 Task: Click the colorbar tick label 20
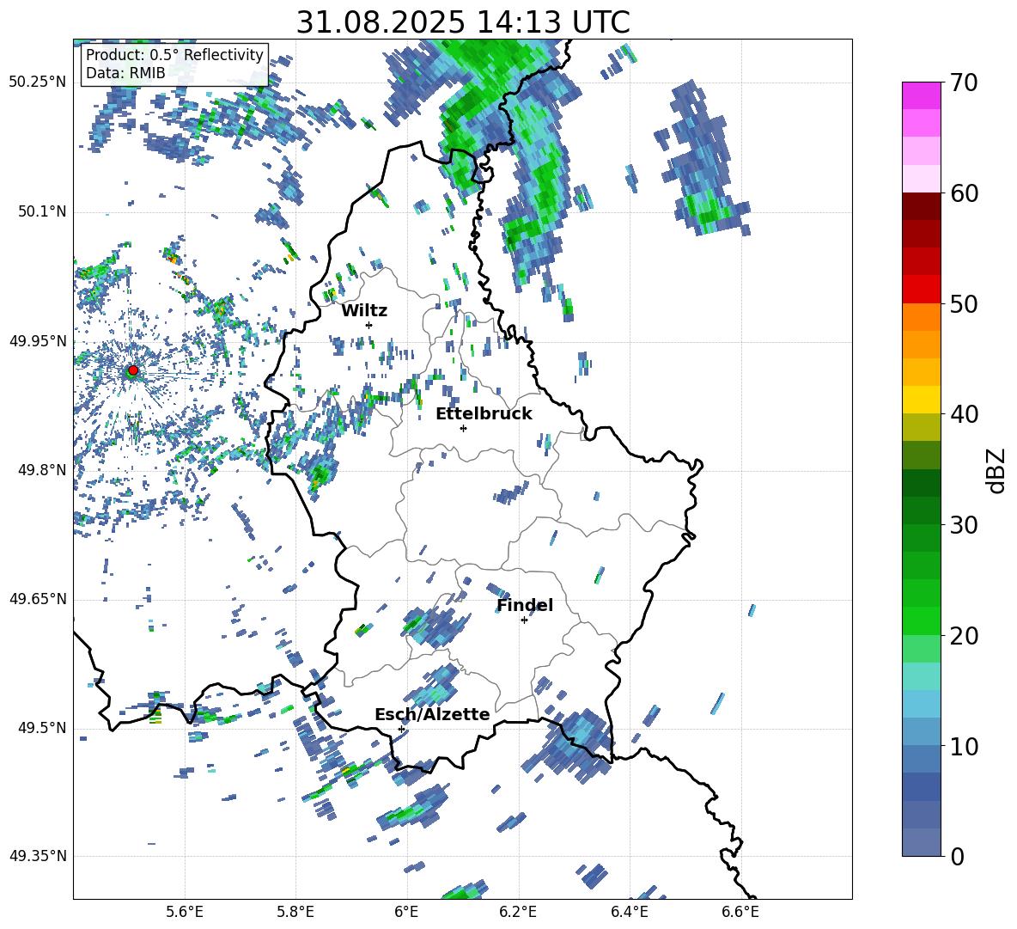pos(964,636)
